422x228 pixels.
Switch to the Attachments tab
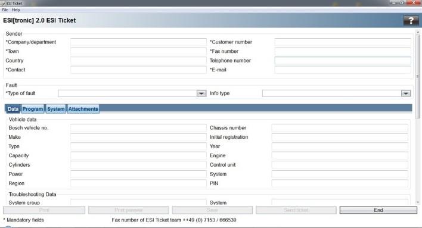83,109
